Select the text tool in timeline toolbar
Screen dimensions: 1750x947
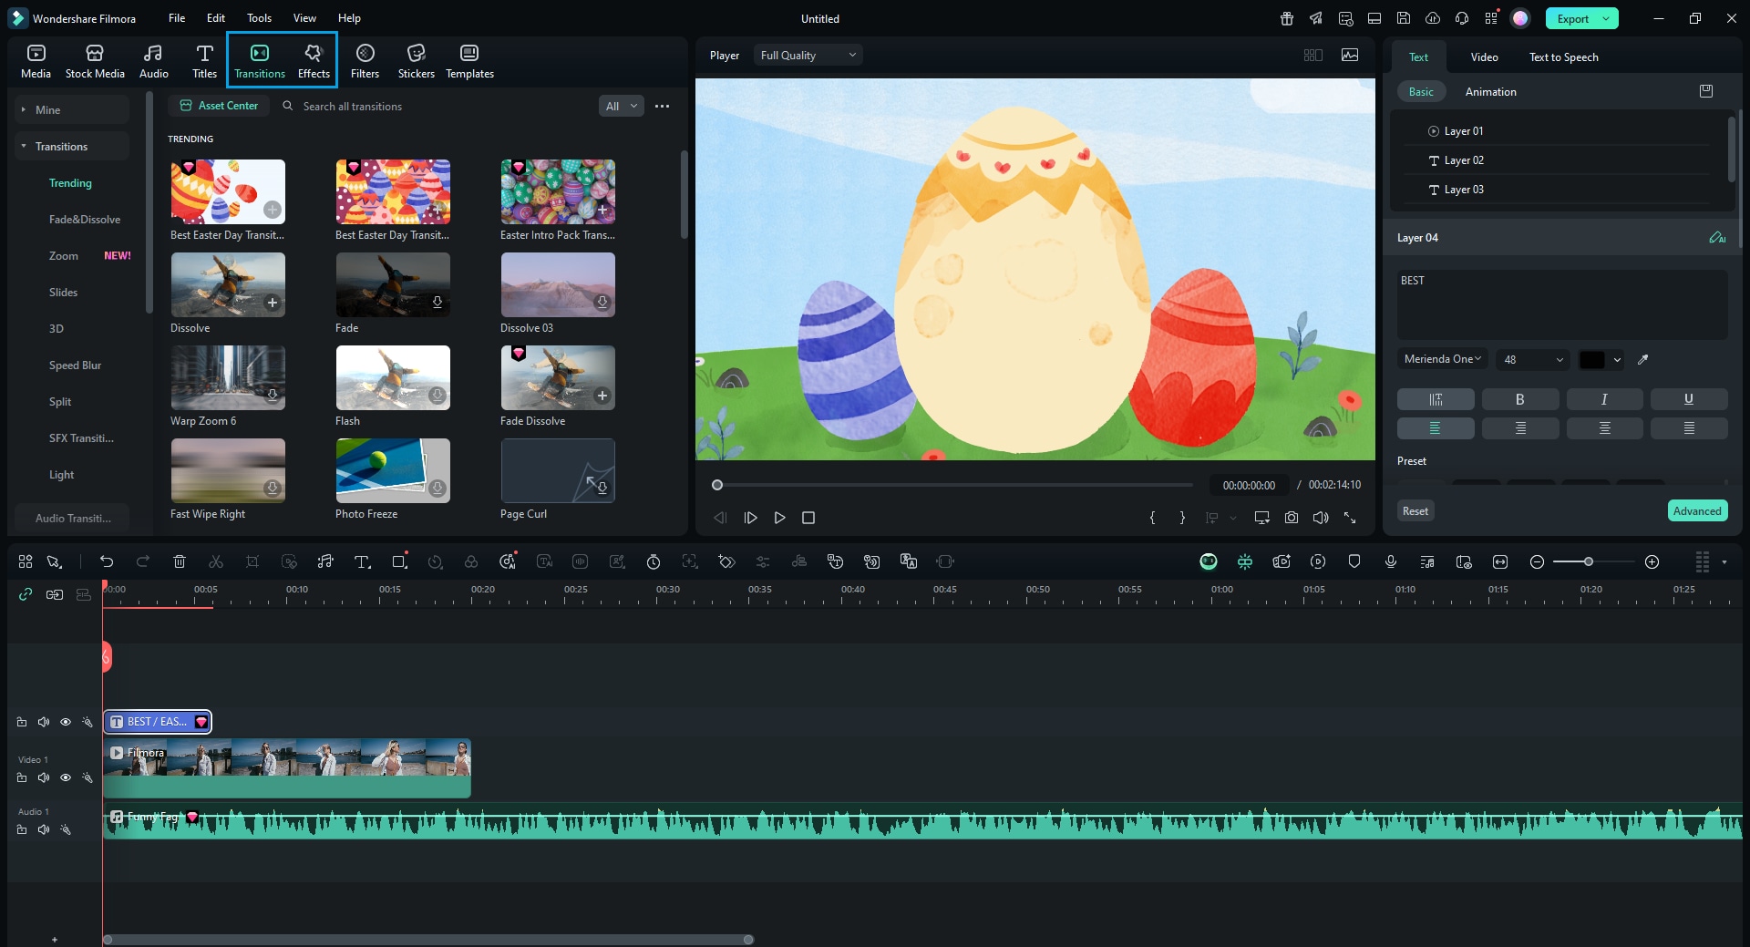tap(362, 561)
